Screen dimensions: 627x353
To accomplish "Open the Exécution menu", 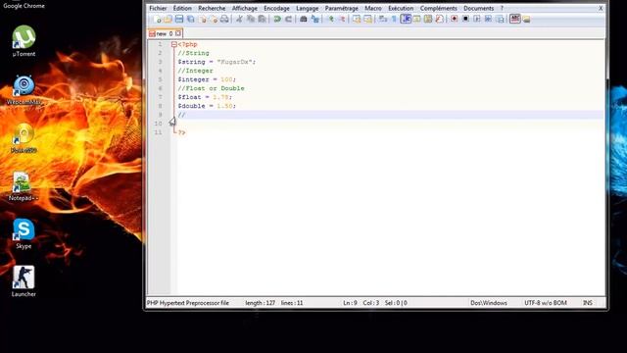I will (401, 8).
